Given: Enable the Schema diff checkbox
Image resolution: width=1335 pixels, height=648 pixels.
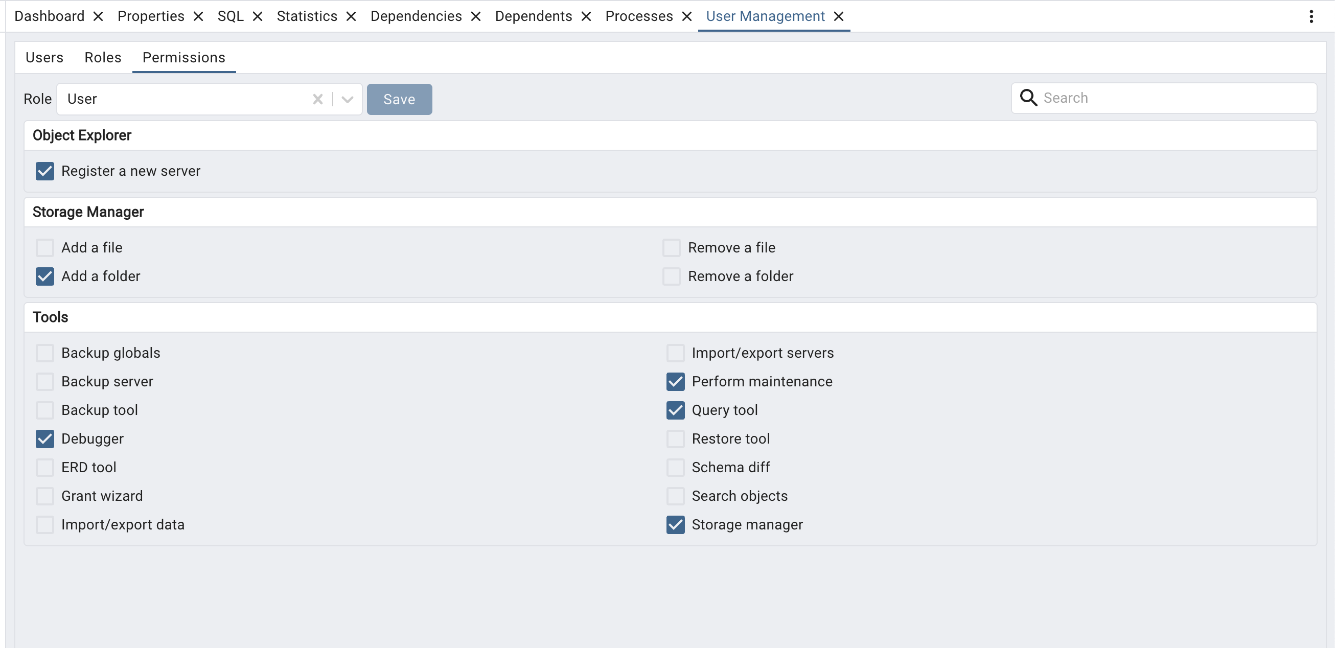Looking at the screenshot, I should pyautogui.click(x=675, y=467).
